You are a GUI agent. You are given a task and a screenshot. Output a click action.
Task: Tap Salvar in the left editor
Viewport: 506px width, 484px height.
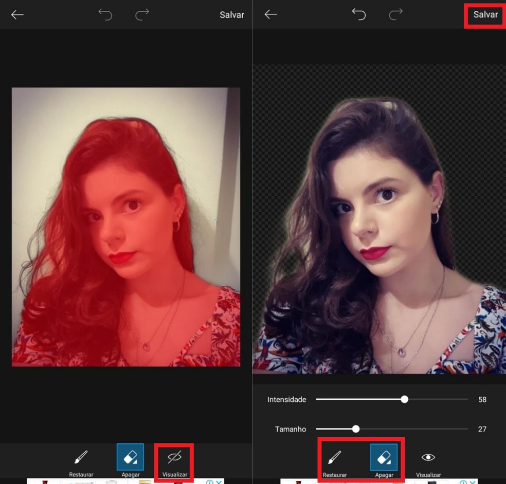click(231, 14)
